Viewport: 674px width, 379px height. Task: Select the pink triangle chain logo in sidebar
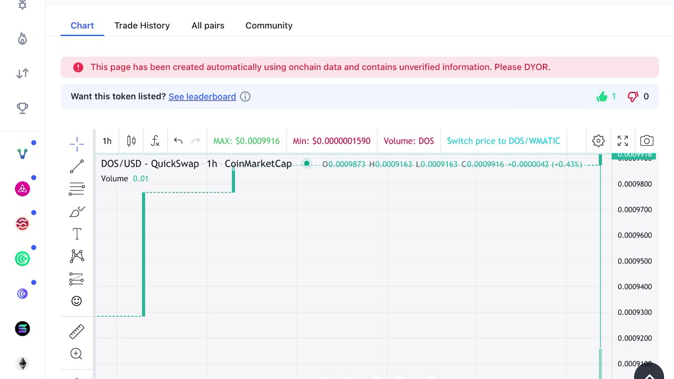click(22, 189)
